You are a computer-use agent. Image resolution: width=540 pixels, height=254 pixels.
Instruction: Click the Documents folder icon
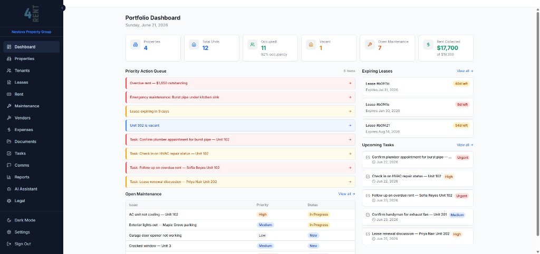[9, 141]
